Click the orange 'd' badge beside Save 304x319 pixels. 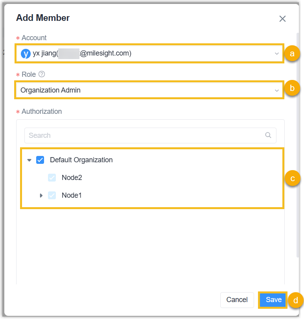tap(295, 300)
